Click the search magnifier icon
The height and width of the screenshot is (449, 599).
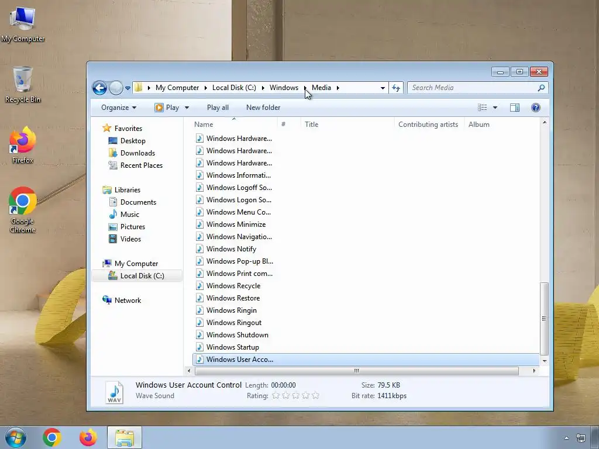tap(541, 88)
